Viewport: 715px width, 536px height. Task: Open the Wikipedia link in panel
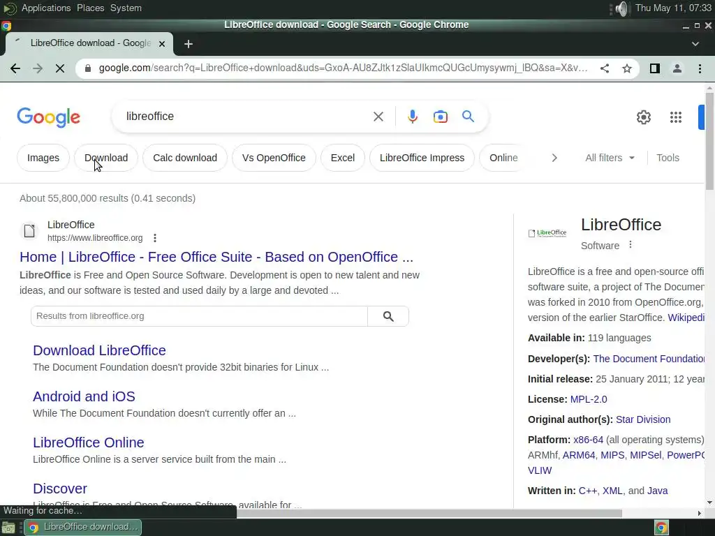(686, 318)
